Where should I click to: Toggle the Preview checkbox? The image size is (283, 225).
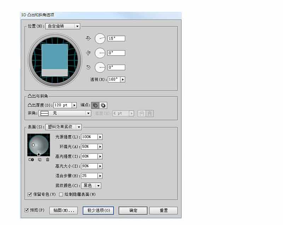point(27,210)
